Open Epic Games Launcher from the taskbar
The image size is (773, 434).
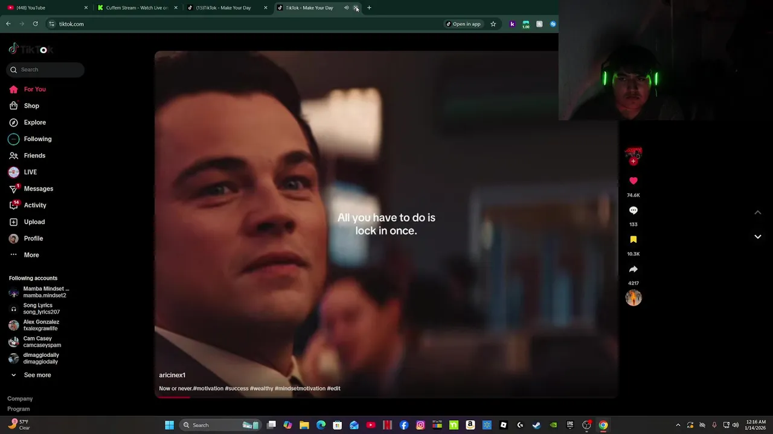coord(569,425)
